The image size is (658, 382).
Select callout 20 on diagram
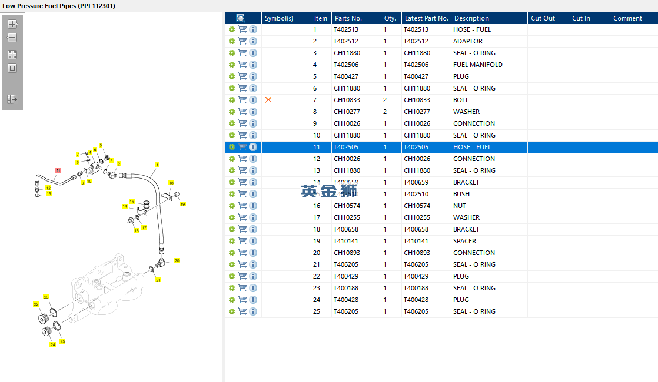click(177, 260)
